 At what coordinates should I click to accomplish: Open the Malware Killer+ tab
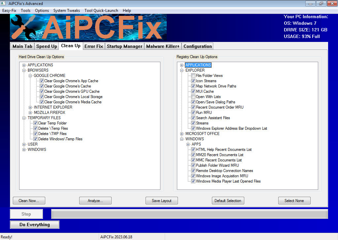point(163,46)
